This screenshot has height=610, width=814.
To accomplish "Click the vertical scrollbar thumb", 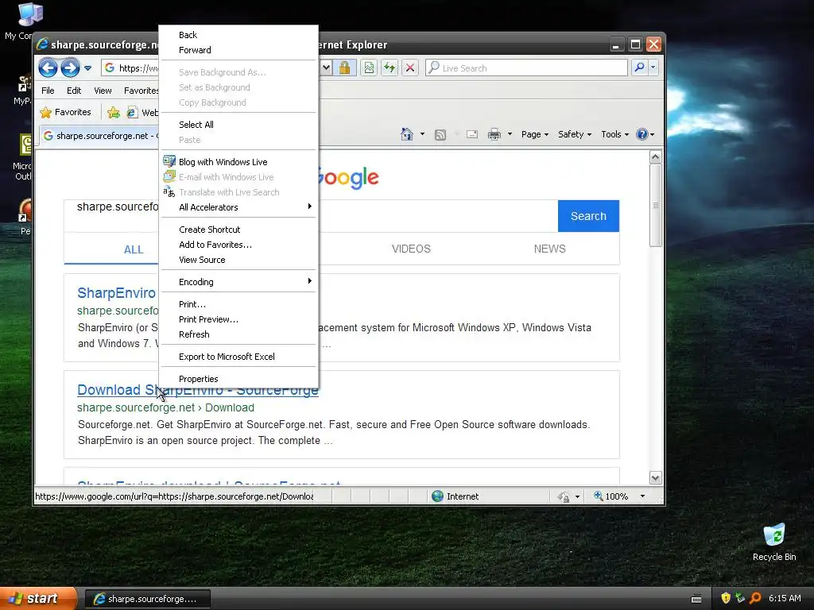I will 655,206.
